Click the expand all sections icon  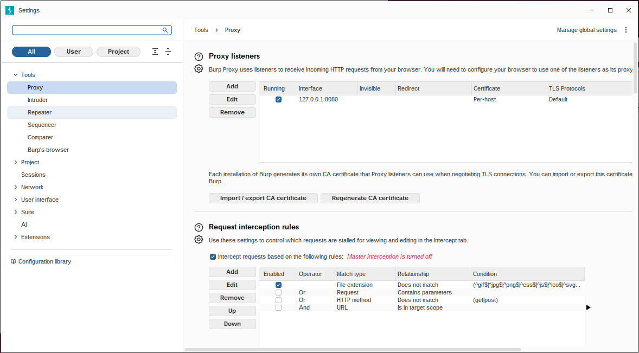click(155, 52)
